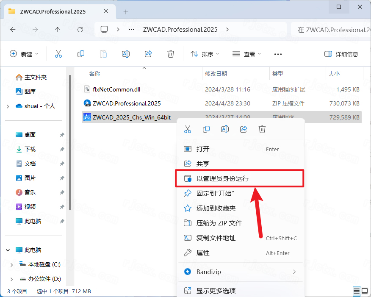Open the Sort dropdown menu

point(205,54)
